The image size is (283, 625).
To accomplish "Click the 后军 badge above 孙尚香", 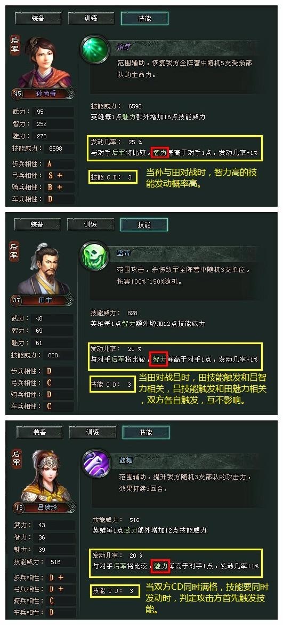I will click(15, 45).
